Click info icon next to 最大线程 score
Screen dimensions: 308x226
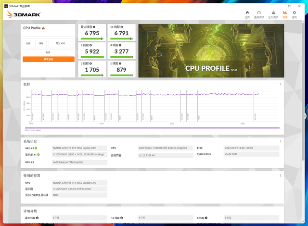point(94,27)
